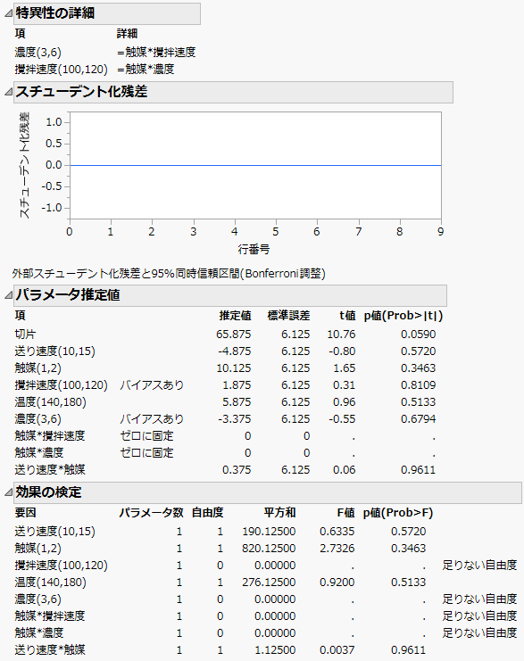Click the 平方和 column header
The image size is (524, 661).
point(279,513)
